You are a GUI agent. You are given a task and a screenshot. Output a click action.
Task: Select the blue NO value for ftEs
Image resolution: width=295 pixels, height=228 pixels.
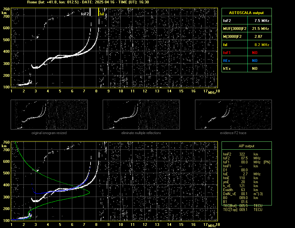point(255,61)
